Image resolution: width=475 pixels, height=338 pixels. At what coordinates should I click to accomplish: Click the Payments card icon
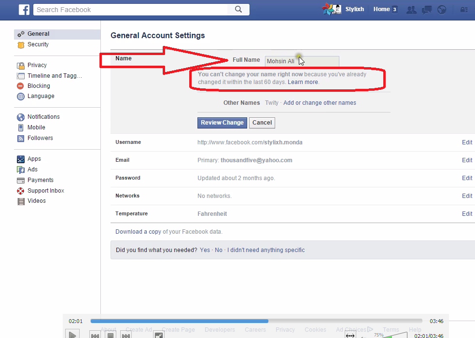coord(21,181)
